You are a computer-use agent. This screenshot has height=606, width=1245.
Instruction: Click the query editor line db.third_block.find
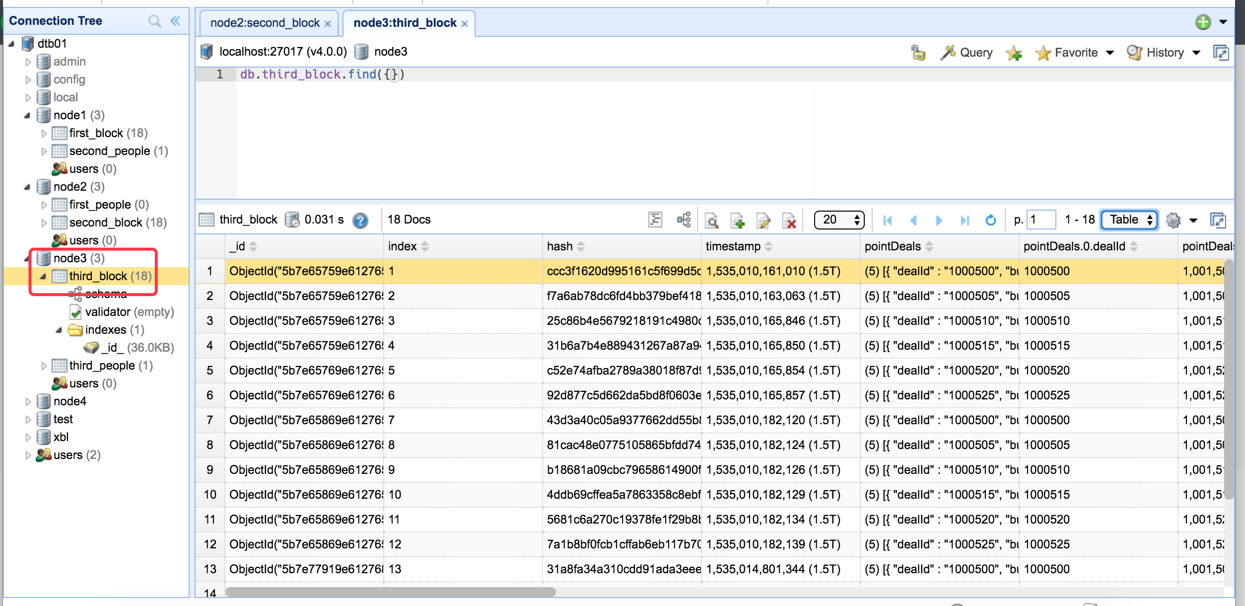(322, 75)
